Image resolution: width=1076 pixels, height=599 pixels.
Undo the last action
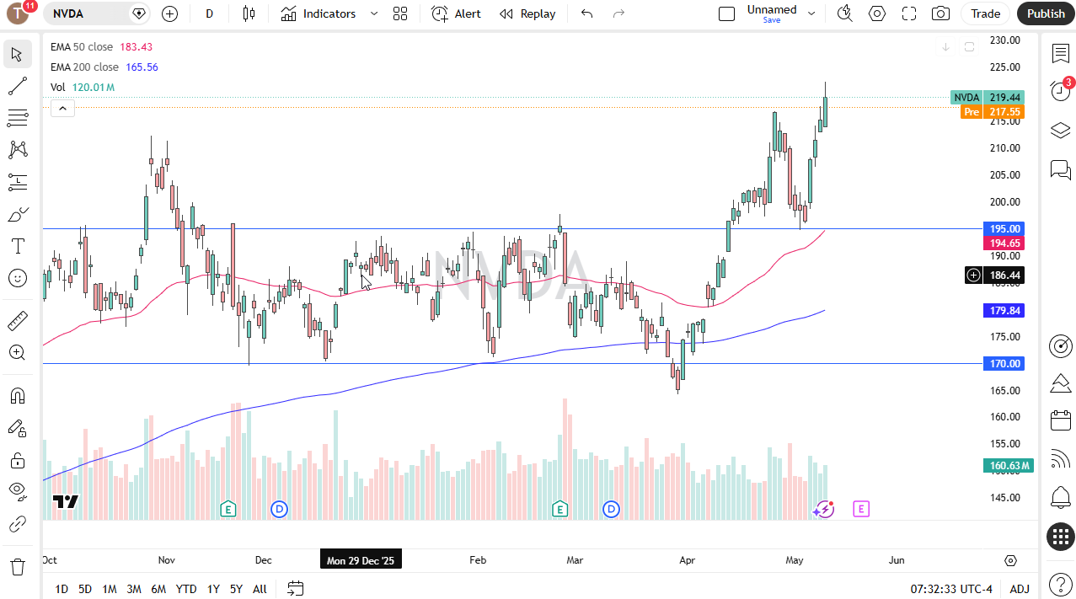[587, 13]
